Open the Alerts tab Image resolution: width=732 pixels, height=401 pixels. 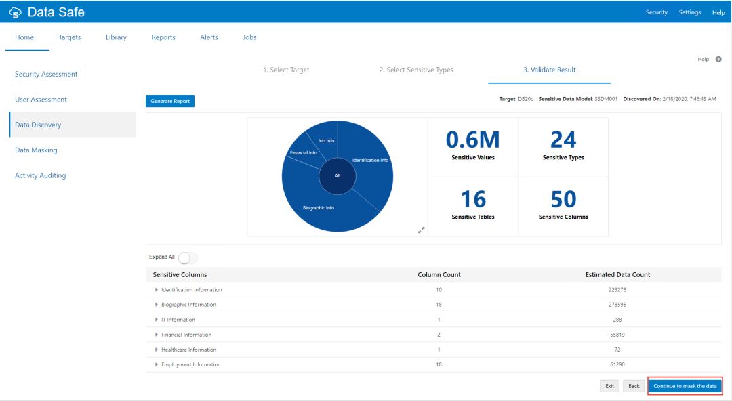[x=209, y=37]
